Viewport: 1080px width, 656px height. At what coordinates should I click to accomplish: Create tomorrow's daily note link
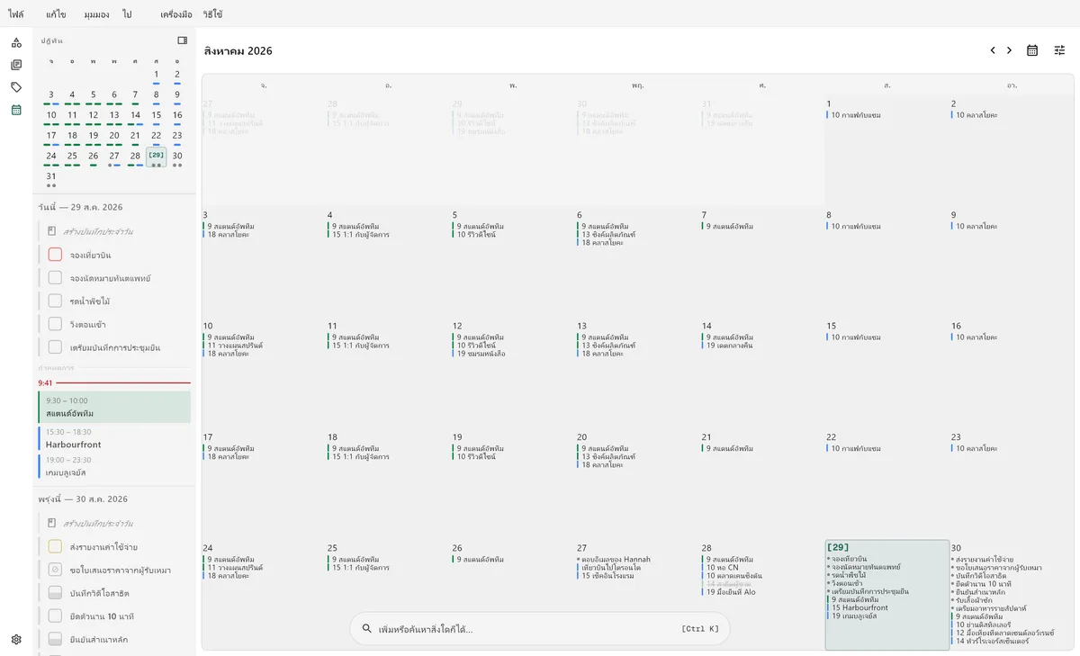click(98, 523)
